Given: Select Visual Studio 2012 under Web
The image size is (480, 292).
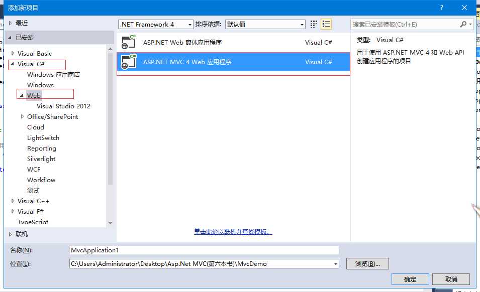Looking at the screenshot, I should click(63, 106).
